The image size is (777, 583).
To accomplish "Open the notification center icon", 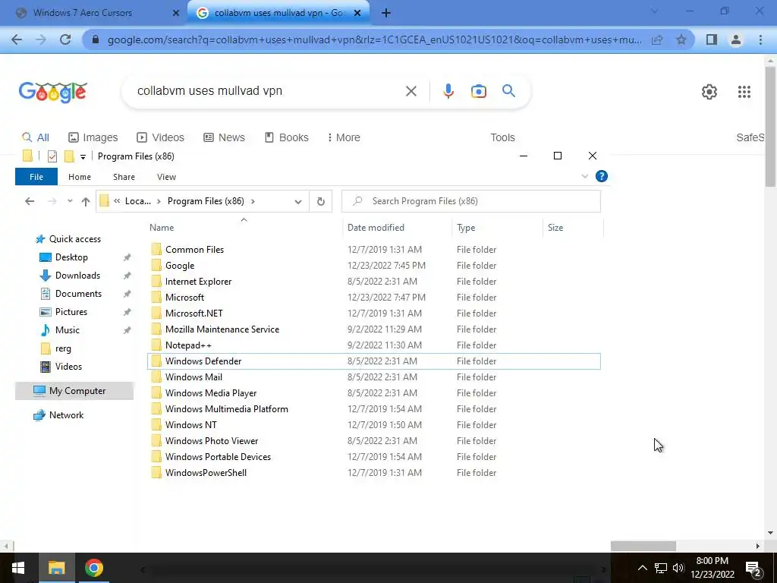I will [753, 568].
